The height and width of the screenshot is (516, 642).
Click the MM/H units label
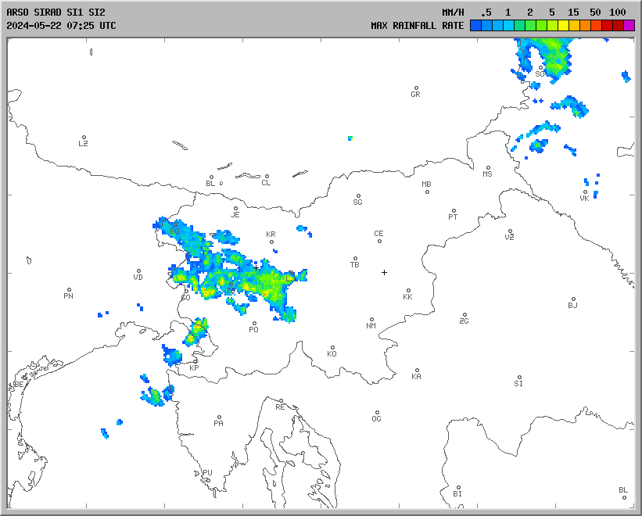[453, 13]
